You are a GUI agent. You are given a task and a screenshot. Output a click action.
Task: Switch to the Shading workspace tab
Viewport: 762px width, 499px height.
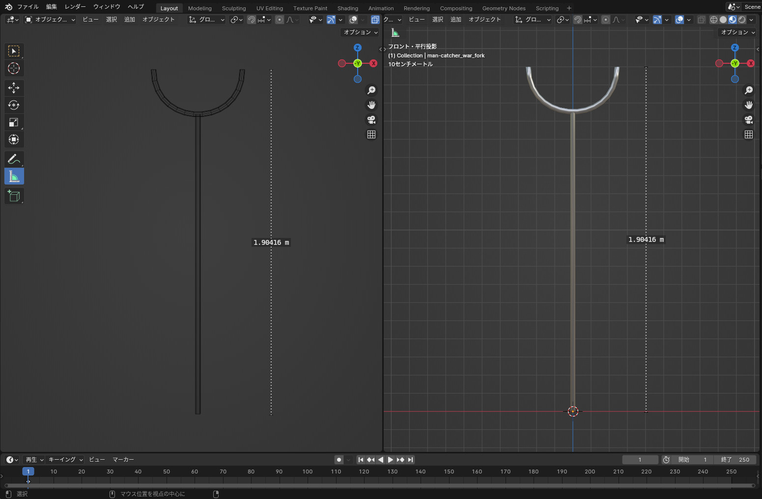348,8
